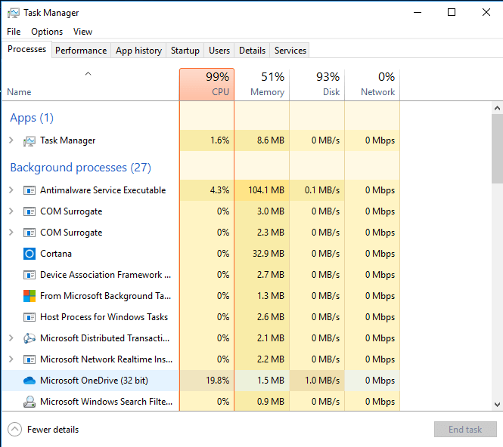
Task: Select Microsoft OneDrive (32 bit) row
Action: [x=201, y=381]
